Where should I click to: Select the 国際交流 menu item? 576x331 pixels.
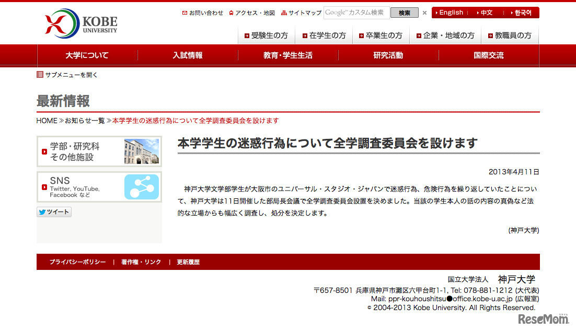tap(488, 55)
